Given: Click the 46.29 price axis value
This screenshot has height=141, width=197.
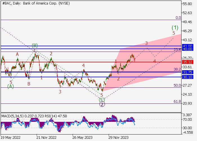Looking at the screenshot, I should (187, 31).
